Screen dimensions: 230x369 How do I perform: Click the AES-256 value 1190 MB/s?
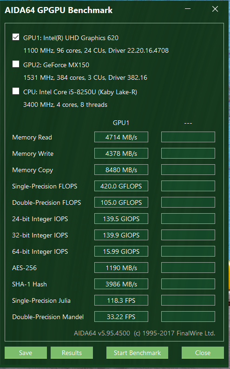click(x=121, y=268)
